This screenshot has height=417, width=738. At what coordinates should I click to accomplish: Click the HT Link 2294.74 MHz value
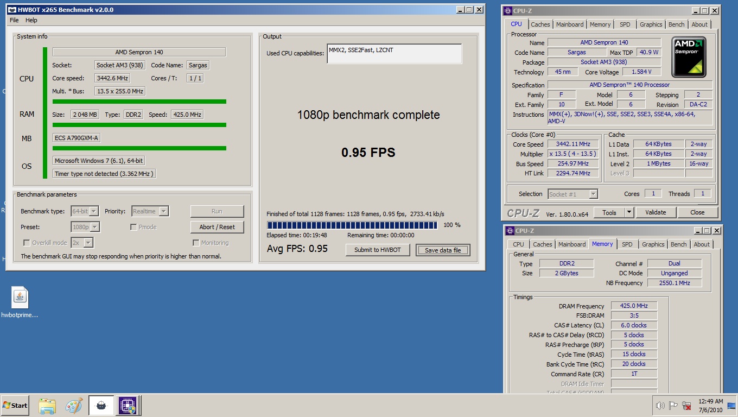(x=573, y=173)
